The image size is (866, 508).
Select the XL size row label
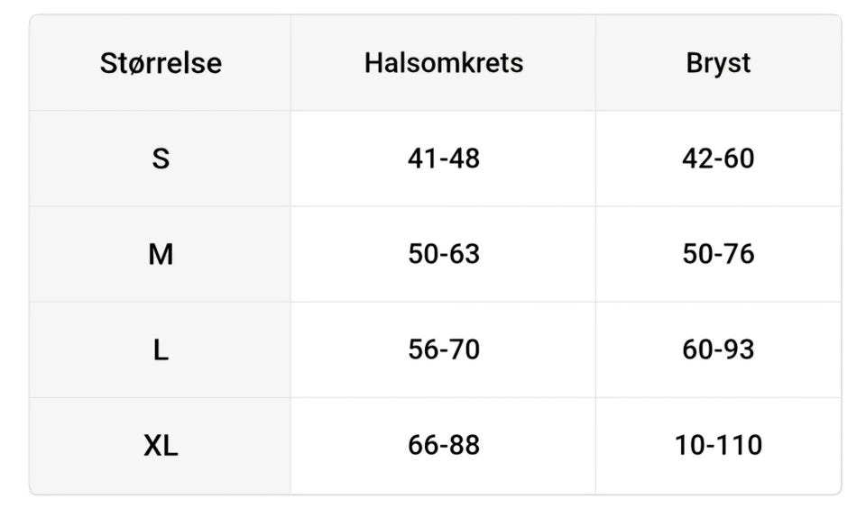pyautogui.click(x=161, y=445)
